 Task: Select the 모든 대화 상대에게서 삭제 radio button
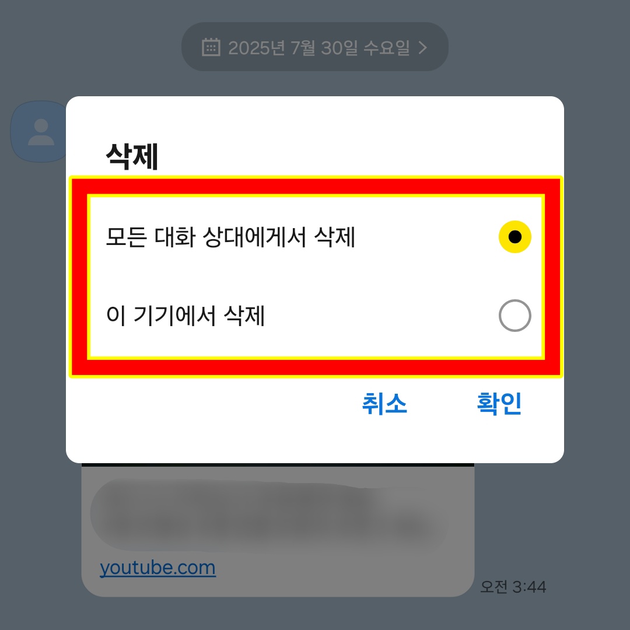click(514, 237)
